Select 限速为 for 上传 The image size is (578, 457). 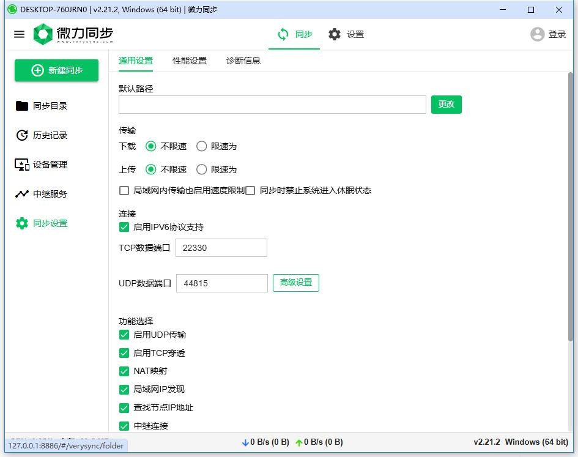tap(201, 169)
